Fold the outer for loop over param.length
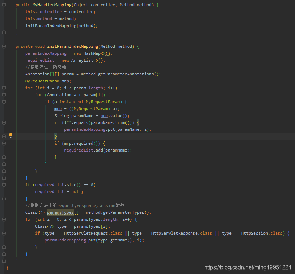295x274 pixels. pos(4,88)
